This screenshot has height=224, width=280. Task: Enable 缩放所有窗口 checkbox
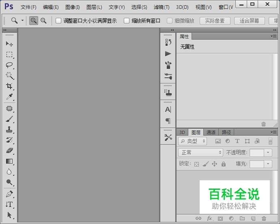(x=127, y=21)
